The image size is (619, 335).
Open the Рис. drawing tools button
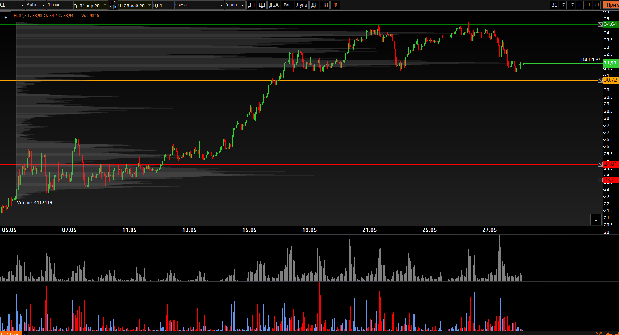pos(287,5)
